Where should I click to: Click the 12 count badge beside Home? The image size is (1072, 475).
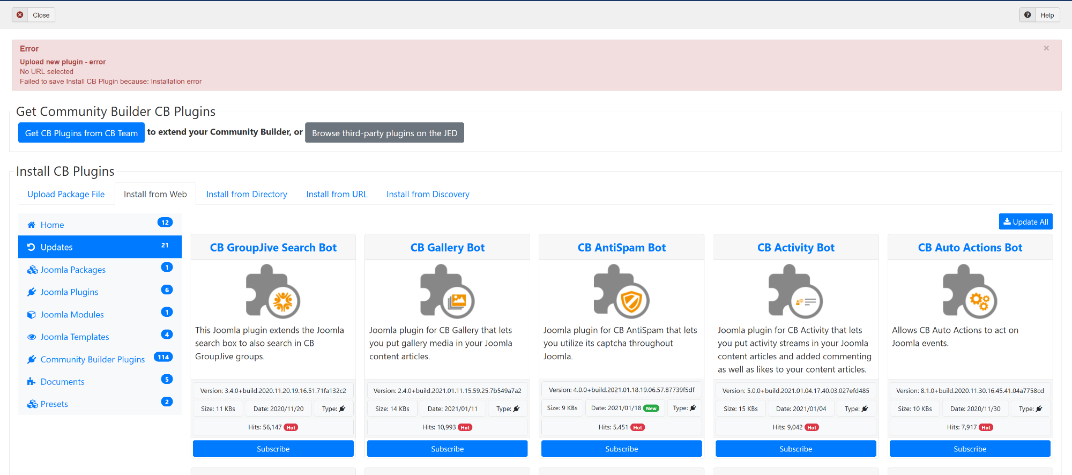click(165, 222)
